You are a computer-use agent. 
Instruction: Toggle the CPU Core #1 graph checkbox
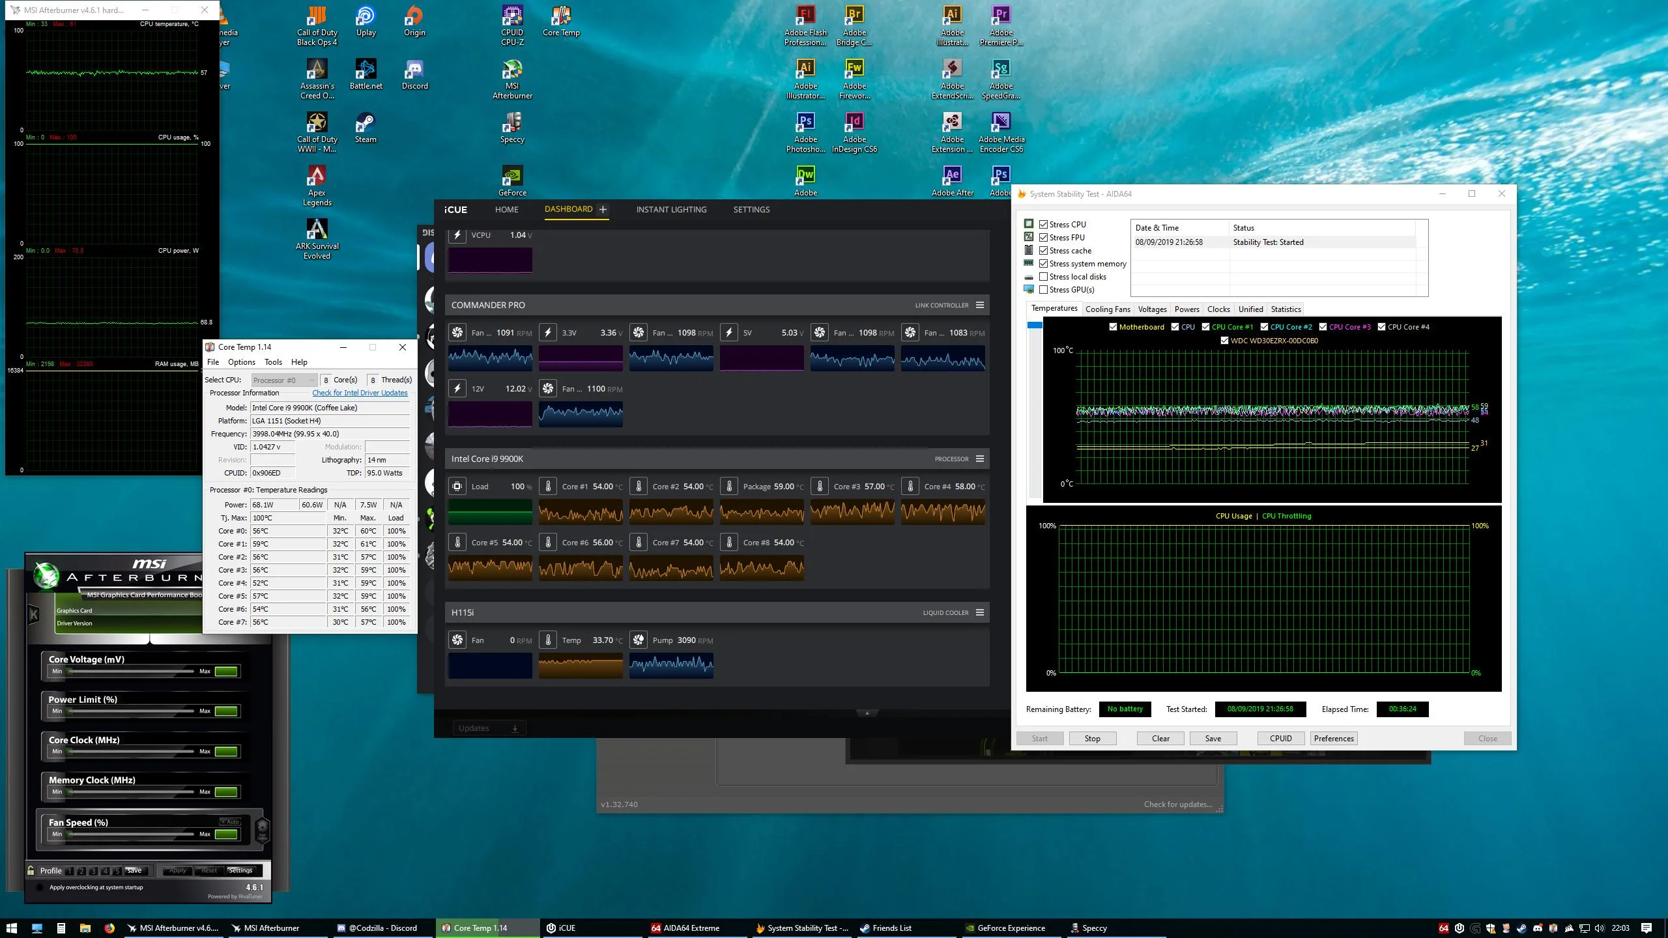tap(1205, 327)
